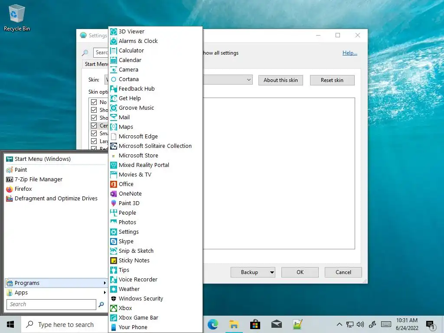Toggle the 'Sma' skin option checkbox

click(x=94, y=134)
